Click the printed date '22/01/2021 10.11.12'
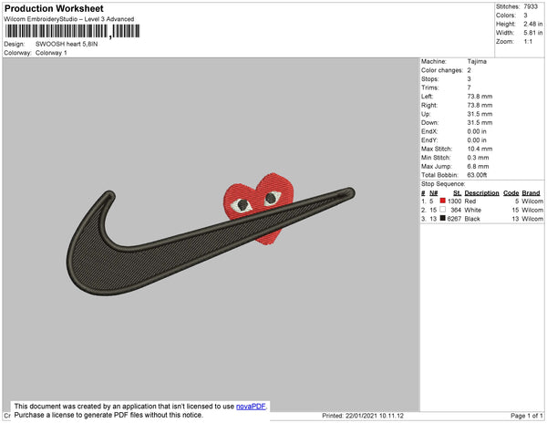547x423 pixels. pos(375,416)
